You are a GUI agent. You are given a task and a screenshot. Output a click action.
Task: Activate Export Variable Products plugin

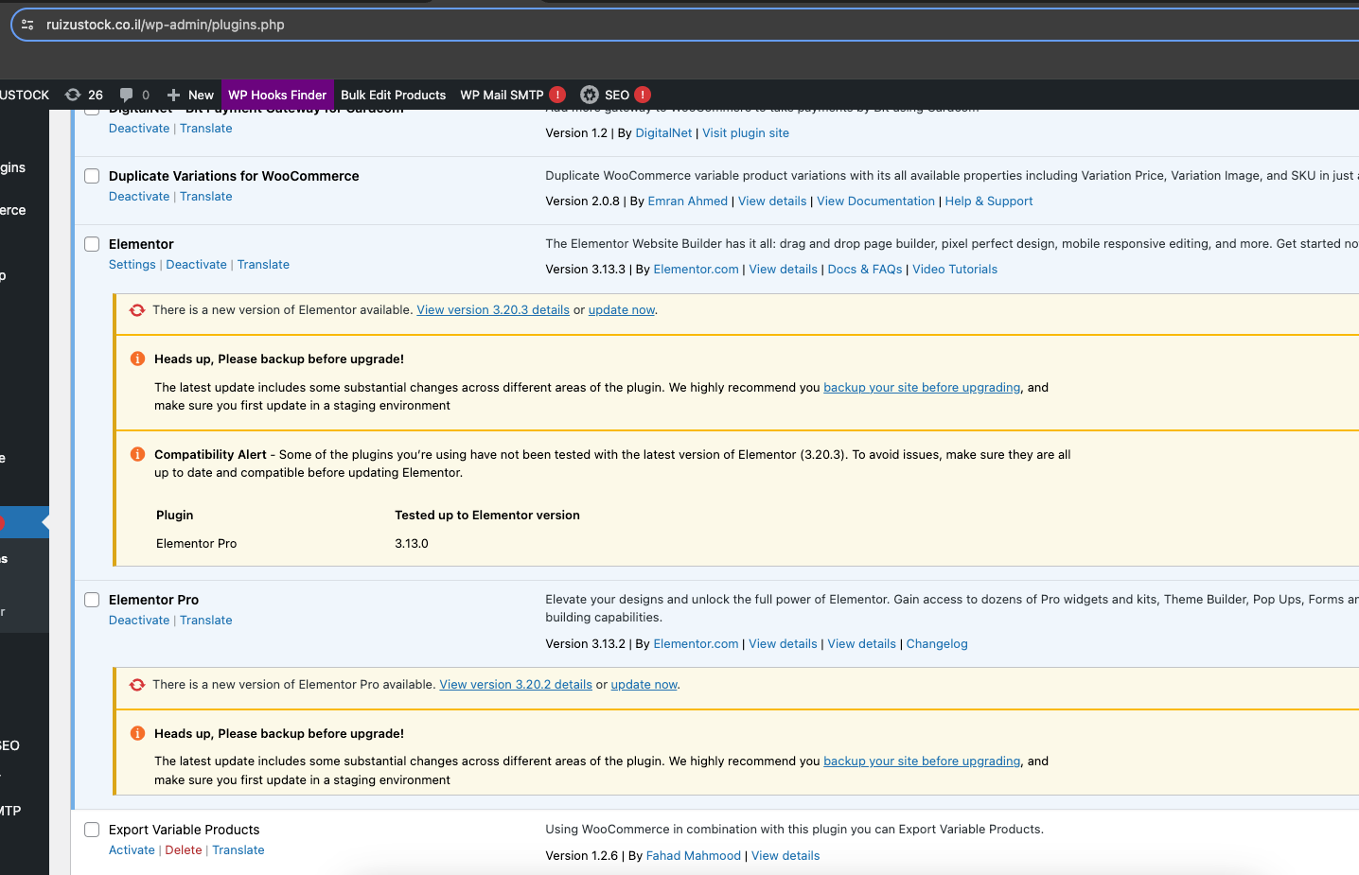click(x=132, y=850)
